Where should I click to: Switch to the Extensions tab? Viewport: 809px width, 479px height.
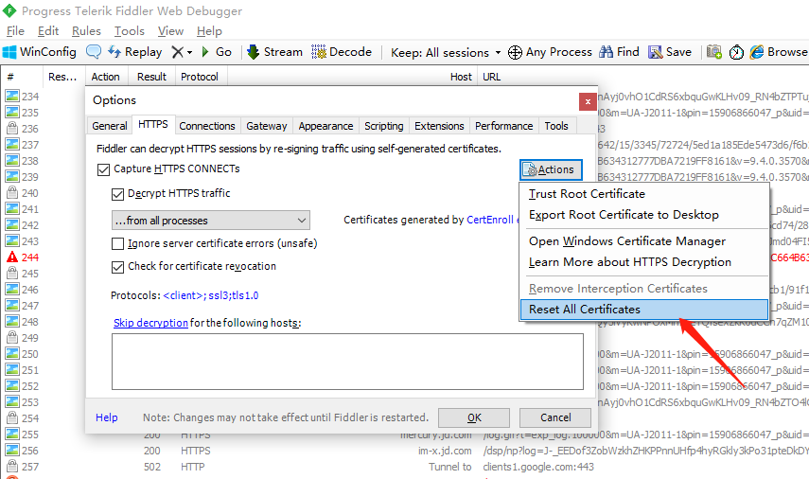click(x=439, y=126)
